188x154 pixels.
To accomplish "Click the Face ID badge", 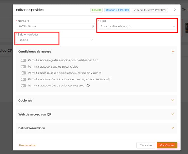I will click(x=96, y=10).
